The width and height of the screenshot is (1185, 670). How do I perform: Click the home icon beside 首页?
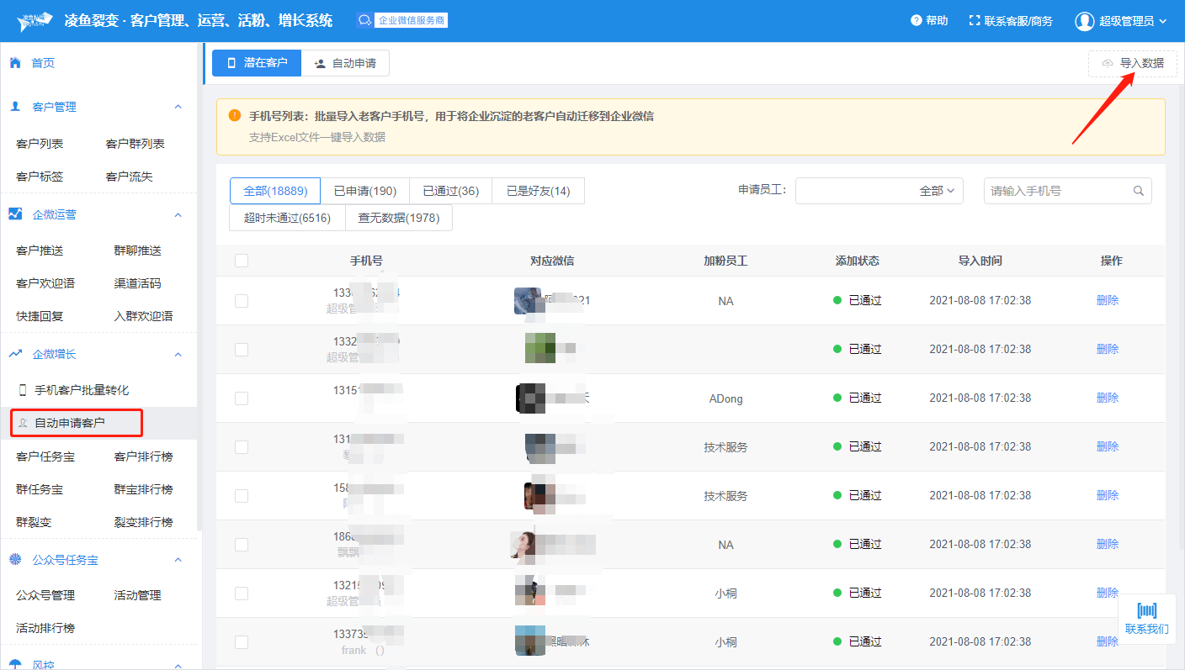point(15,63)
